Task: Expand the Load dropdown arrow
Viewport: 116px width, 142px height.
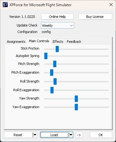Action: (71, 135)
